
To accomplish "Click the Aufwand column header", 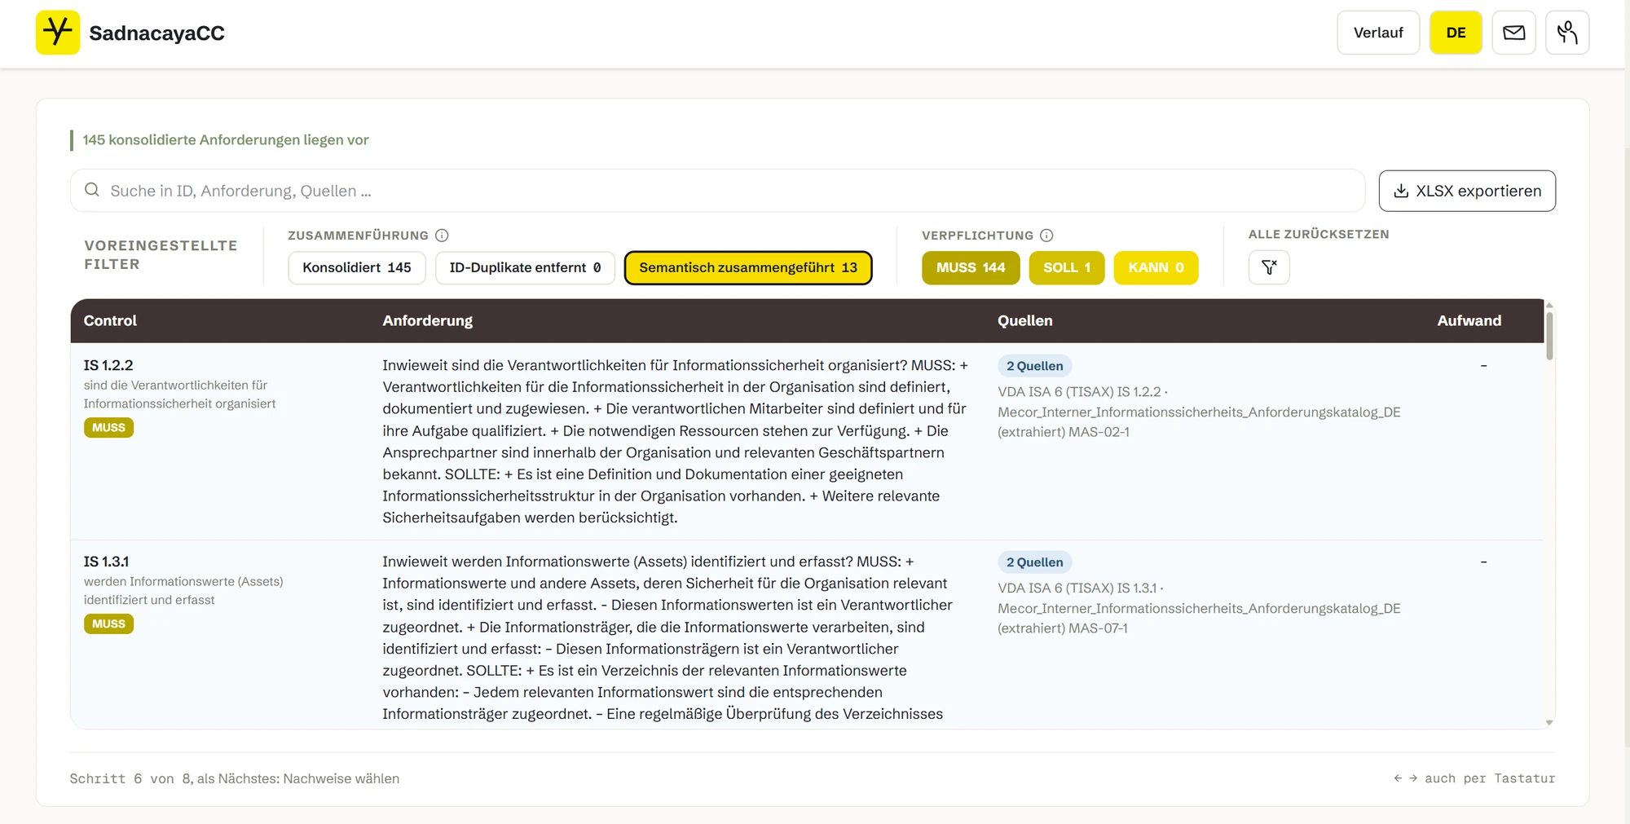I will click(1469, 320).
